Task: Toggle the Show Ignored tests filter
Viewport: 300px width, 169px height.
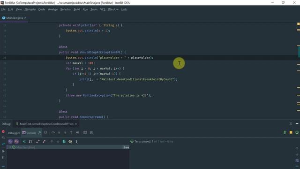Action: [16, 141]
